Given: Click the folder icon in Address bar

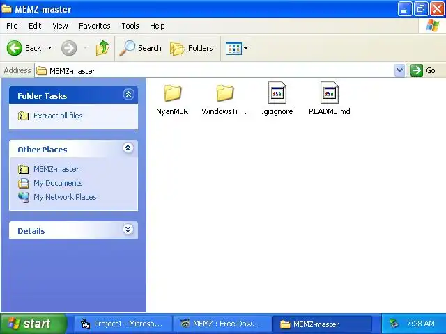Looking at the screenshot, I should coord(42,70).
